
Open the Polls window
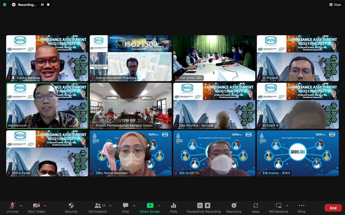(173, 207)
